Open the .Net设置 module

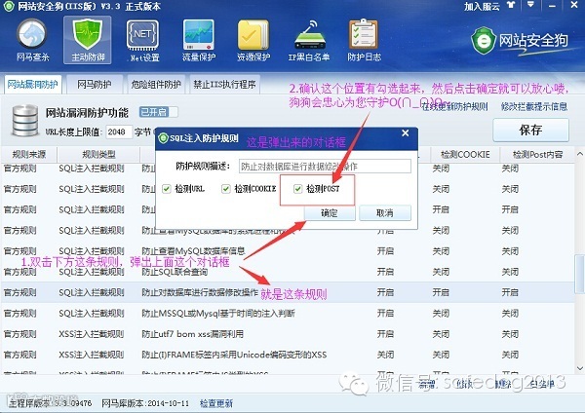(x=143, y=40)
